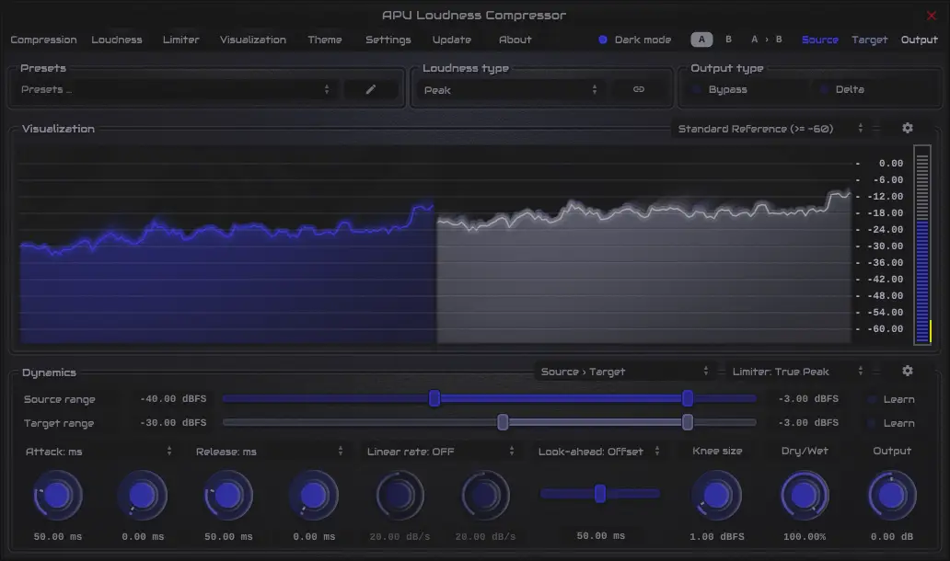Click the second Release knob at 0.00 ms
The width and height of the screenshot is (950, 561).
coord(313,496)
